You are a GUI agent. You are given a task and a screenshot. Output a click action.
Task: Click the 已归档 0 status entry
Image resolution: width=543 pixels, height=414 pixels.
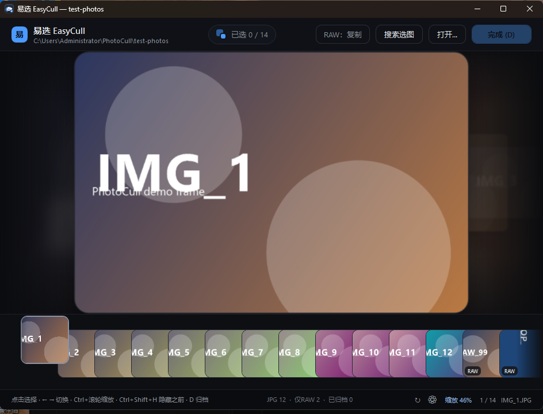click(x=341, y=400)
